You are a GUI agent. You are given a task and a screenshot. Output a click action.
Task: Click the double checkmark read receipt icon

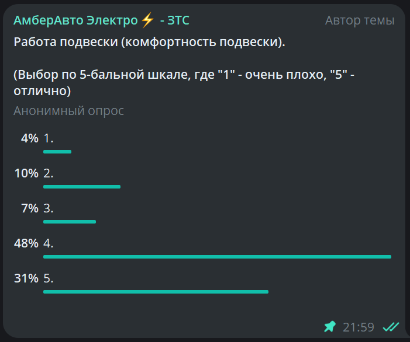(391, 327)
